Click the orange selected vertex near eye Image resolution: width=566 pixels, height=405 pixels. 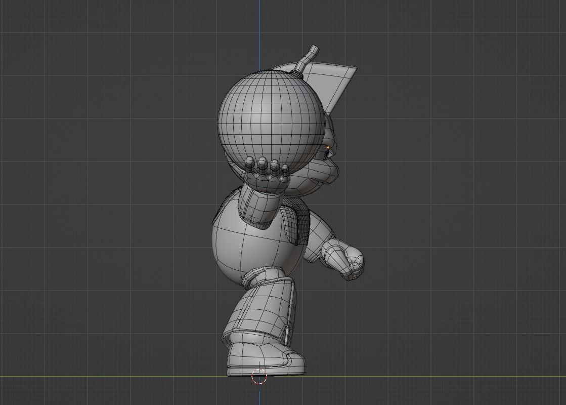[328, 148]
